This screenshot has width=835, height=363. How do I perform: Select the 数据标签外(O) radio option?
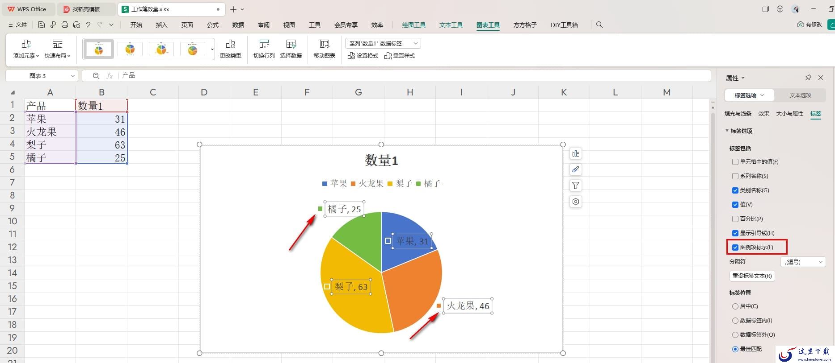pos(735,335)
